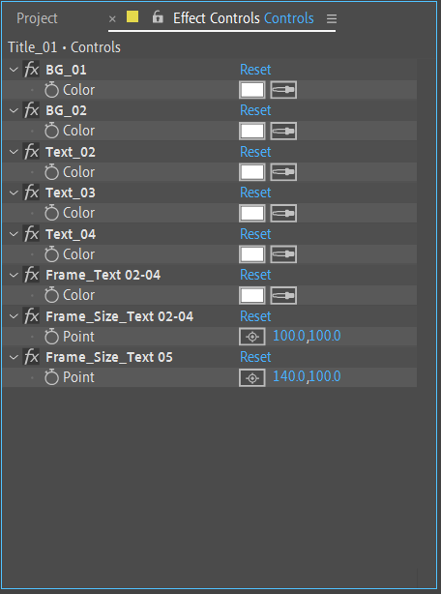This screenshot has height=594, width=441.
Task: Open the Effect Controls panel menu
Action: [x=332, y=18]
